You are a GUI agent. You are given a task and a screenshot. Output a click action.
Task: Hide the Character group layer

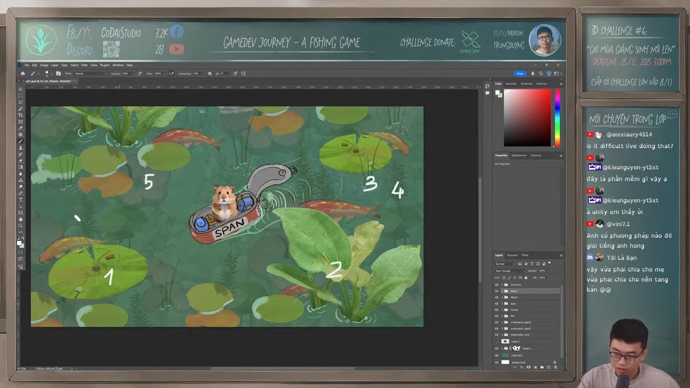(496, 285)
